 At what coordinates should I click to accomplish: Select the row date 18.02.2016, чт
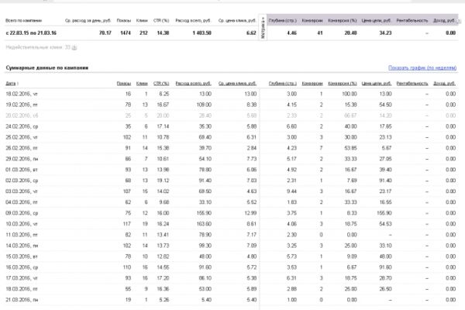click(x=22, y=94)
